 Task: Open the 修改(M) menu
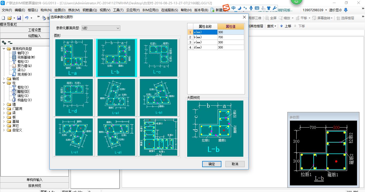(x=74, y=10)
